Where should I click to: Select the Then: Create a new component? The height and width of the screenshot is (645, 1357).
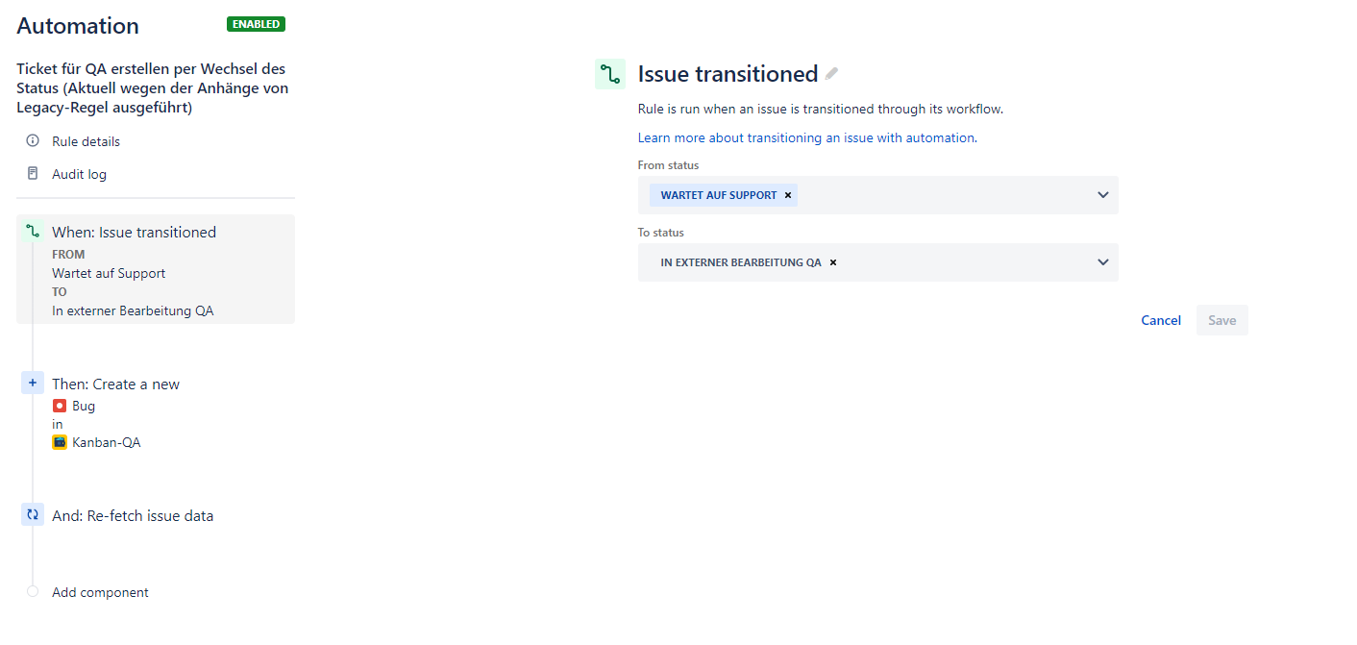point(116,384)
